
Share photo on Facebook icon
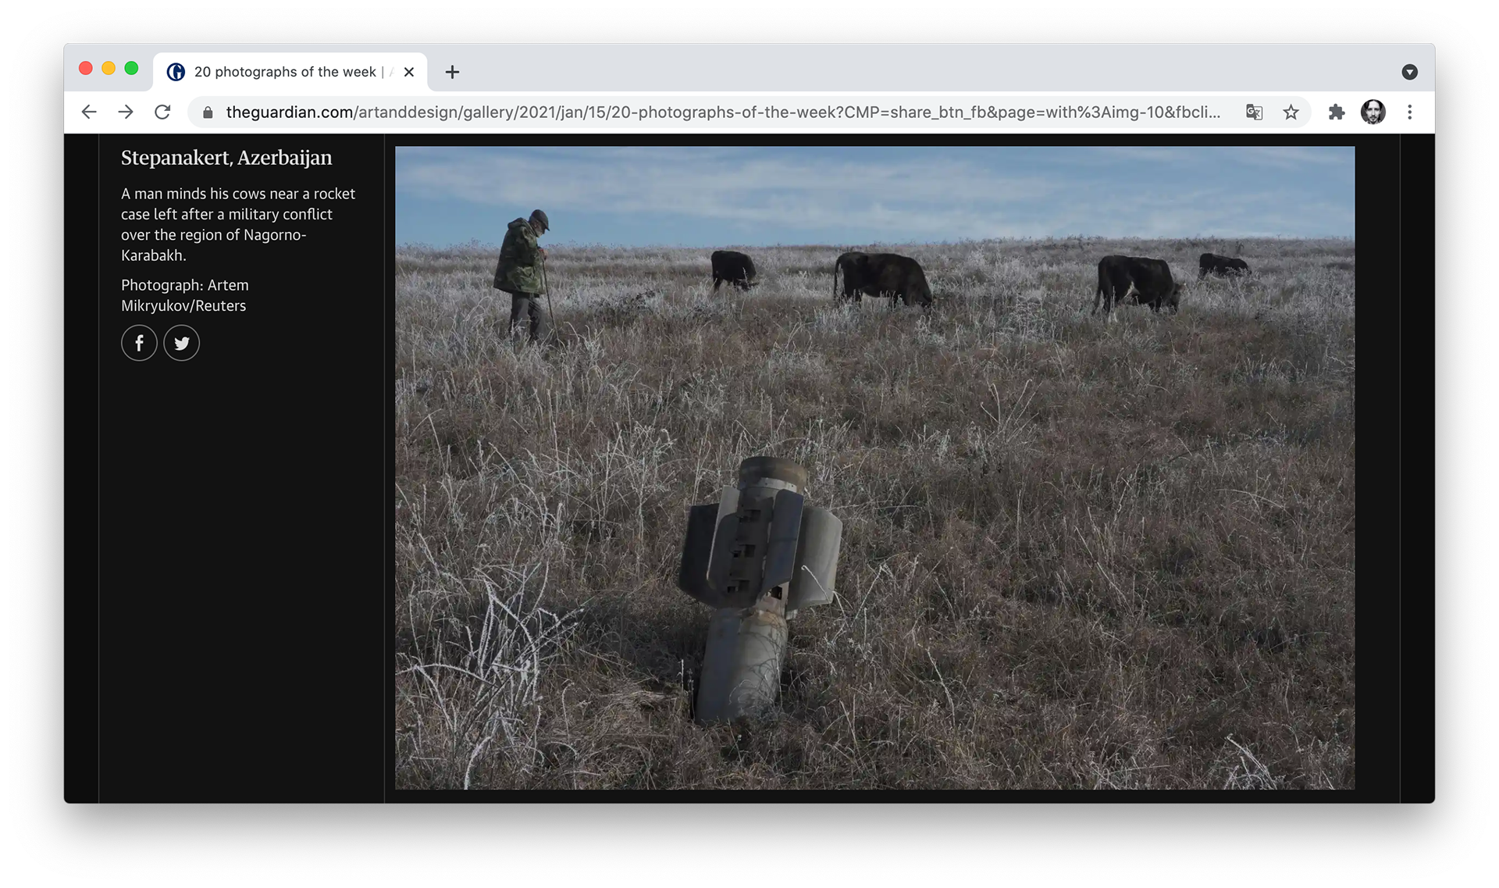coord(139,343)
